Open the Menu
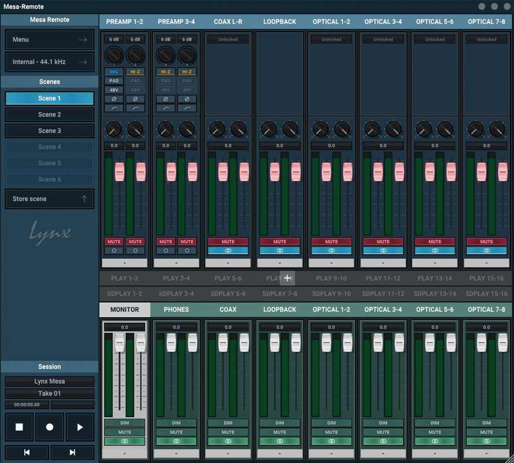 [x=50, y=40]
